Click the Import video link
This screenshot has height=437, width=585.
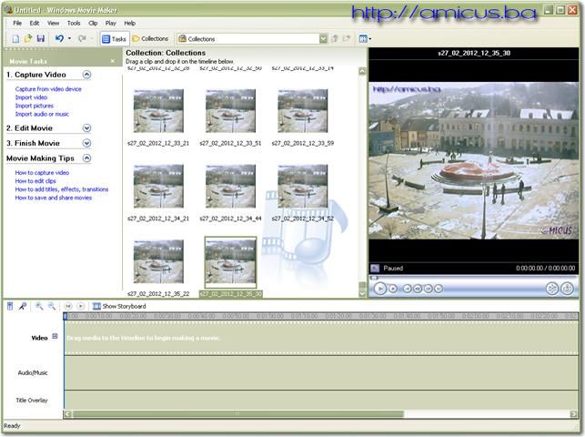pos(31,97)
